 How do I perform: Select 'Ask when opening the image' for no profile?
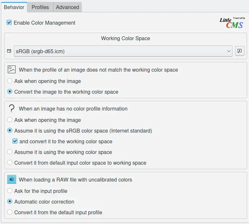pos(10,120)
